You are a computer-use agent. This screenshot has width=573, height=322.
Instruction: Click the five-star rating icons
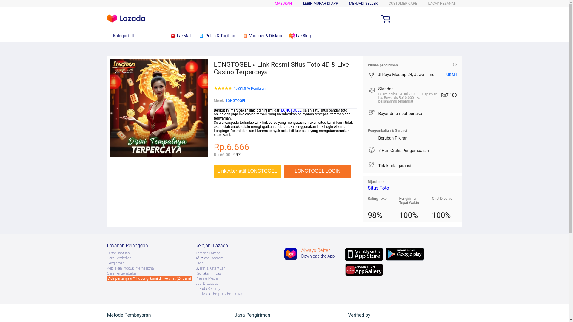pyautogui.click(x=223, y=88)
